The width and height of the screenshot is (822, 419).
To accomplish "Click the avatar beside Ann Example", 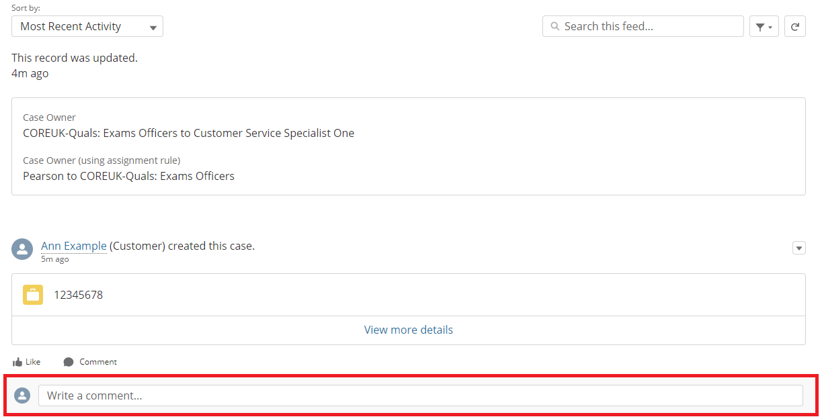I will tap(22, 249).
